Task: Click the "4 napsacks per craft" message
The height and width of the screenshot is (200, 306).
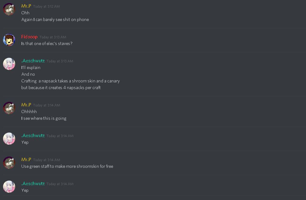Action: 61,88
